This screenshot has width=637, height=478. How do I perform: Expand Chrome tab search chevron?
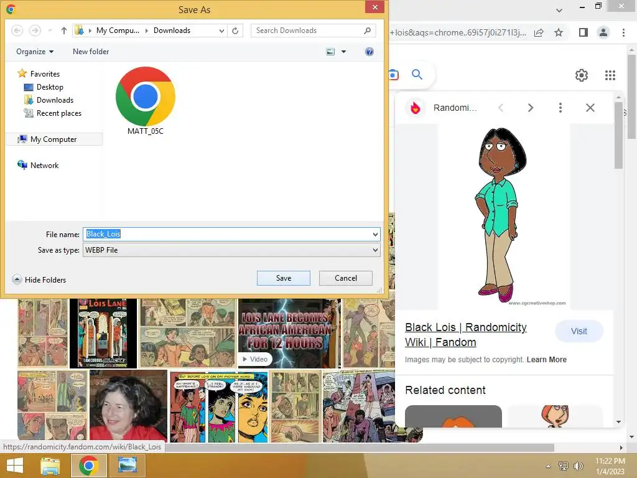click(x=559, y=11)
